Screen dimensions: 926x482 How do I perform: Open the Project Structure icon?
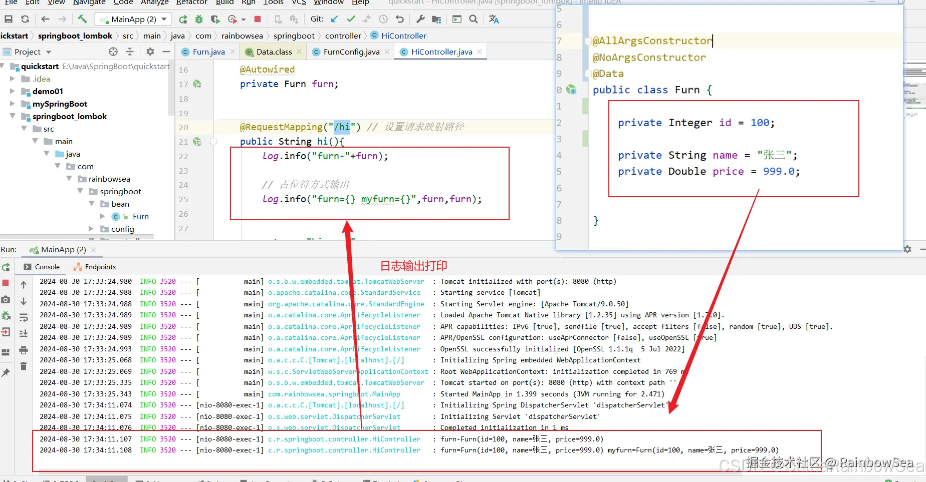436,19
